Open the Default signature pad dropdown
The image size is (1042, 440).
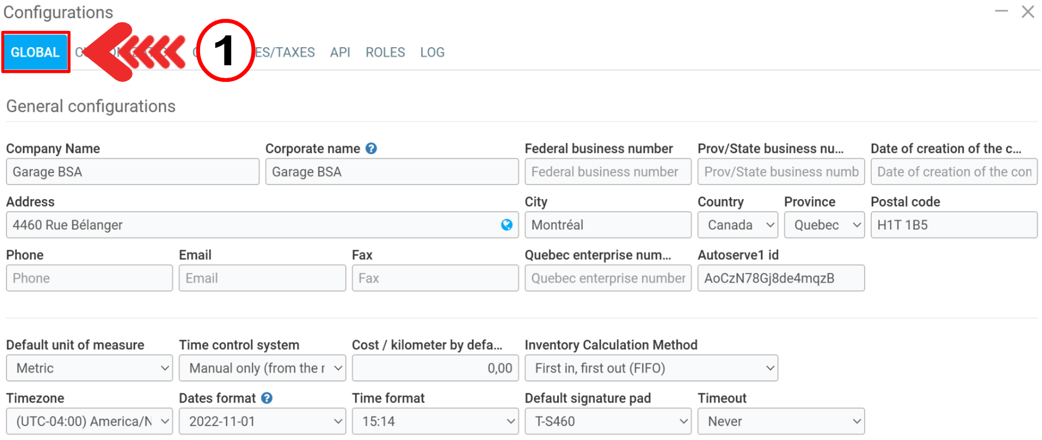608,422
